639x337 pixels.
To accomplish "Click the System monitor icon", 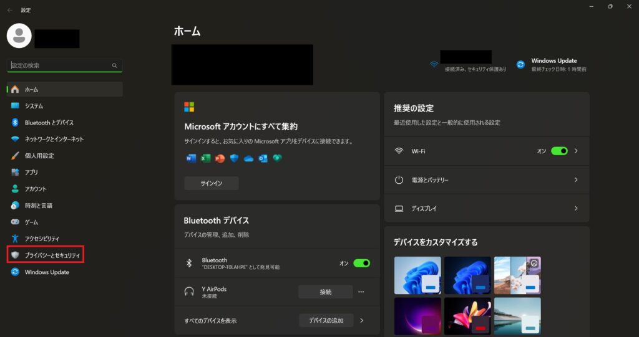I will click(x=15, y=106).
